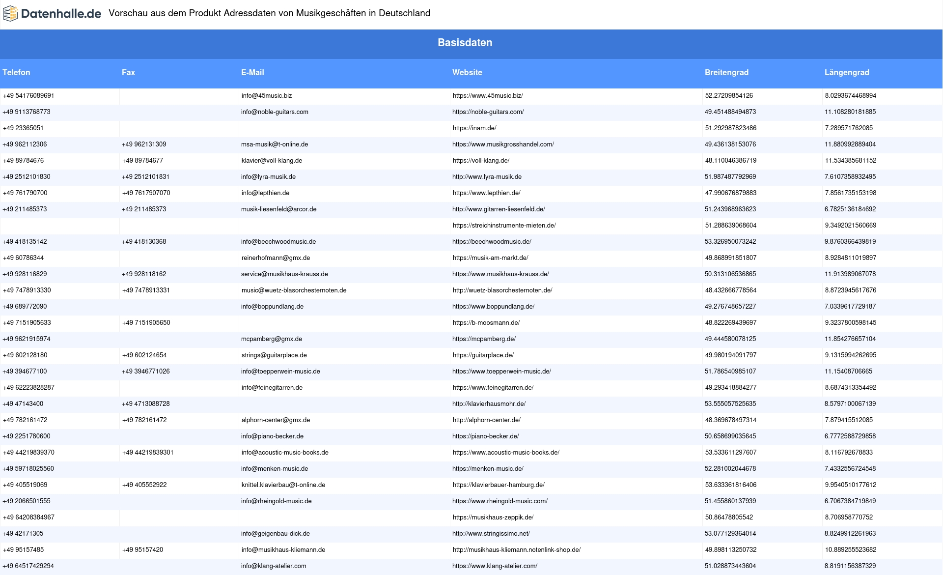Viewport: 943px width, 575px height.
Task: Click email music@wuetz-blasorchesternoten.de
Action: tap(294, 290)
